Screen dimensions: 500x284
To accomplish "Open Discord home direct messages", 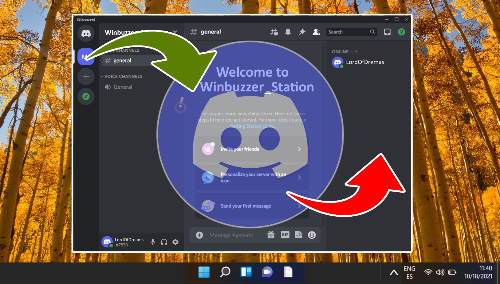I will (86, 33).
